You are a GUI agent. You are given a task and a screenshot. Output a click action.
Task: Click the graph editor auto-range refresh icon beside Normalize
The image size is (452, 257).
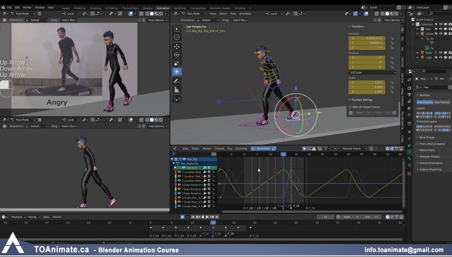click(x=274, y=149)
